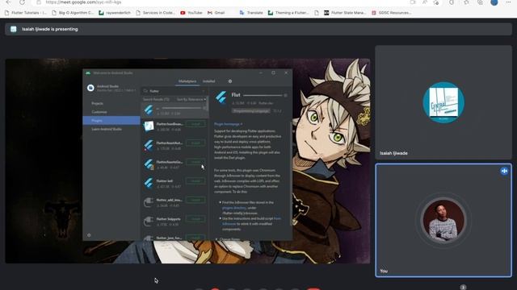Image resolution: width=517 pixels, height=290 pixels.
Task: Open the raywenderlich bookmark
Action: tap(115, 13)
